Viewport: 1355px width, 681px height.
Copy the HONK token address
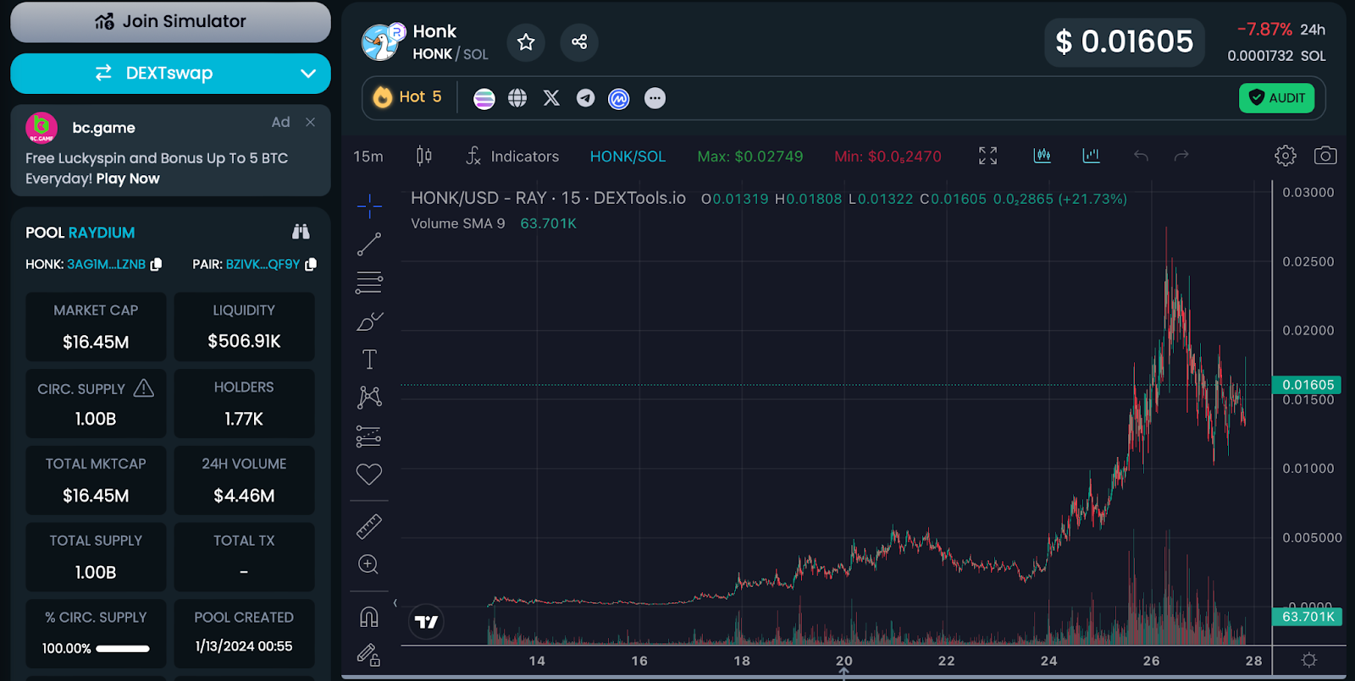156,265
